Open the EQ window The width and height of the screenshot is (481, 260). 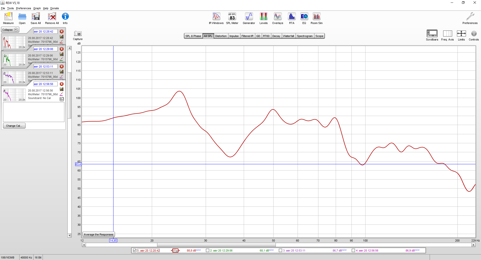(x=304, y=18)
